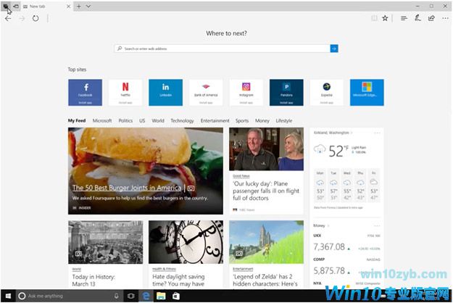Viewport: 453px width, 303px height.
Task: Open Money card more options menu
Action: (x=377, y=225)
